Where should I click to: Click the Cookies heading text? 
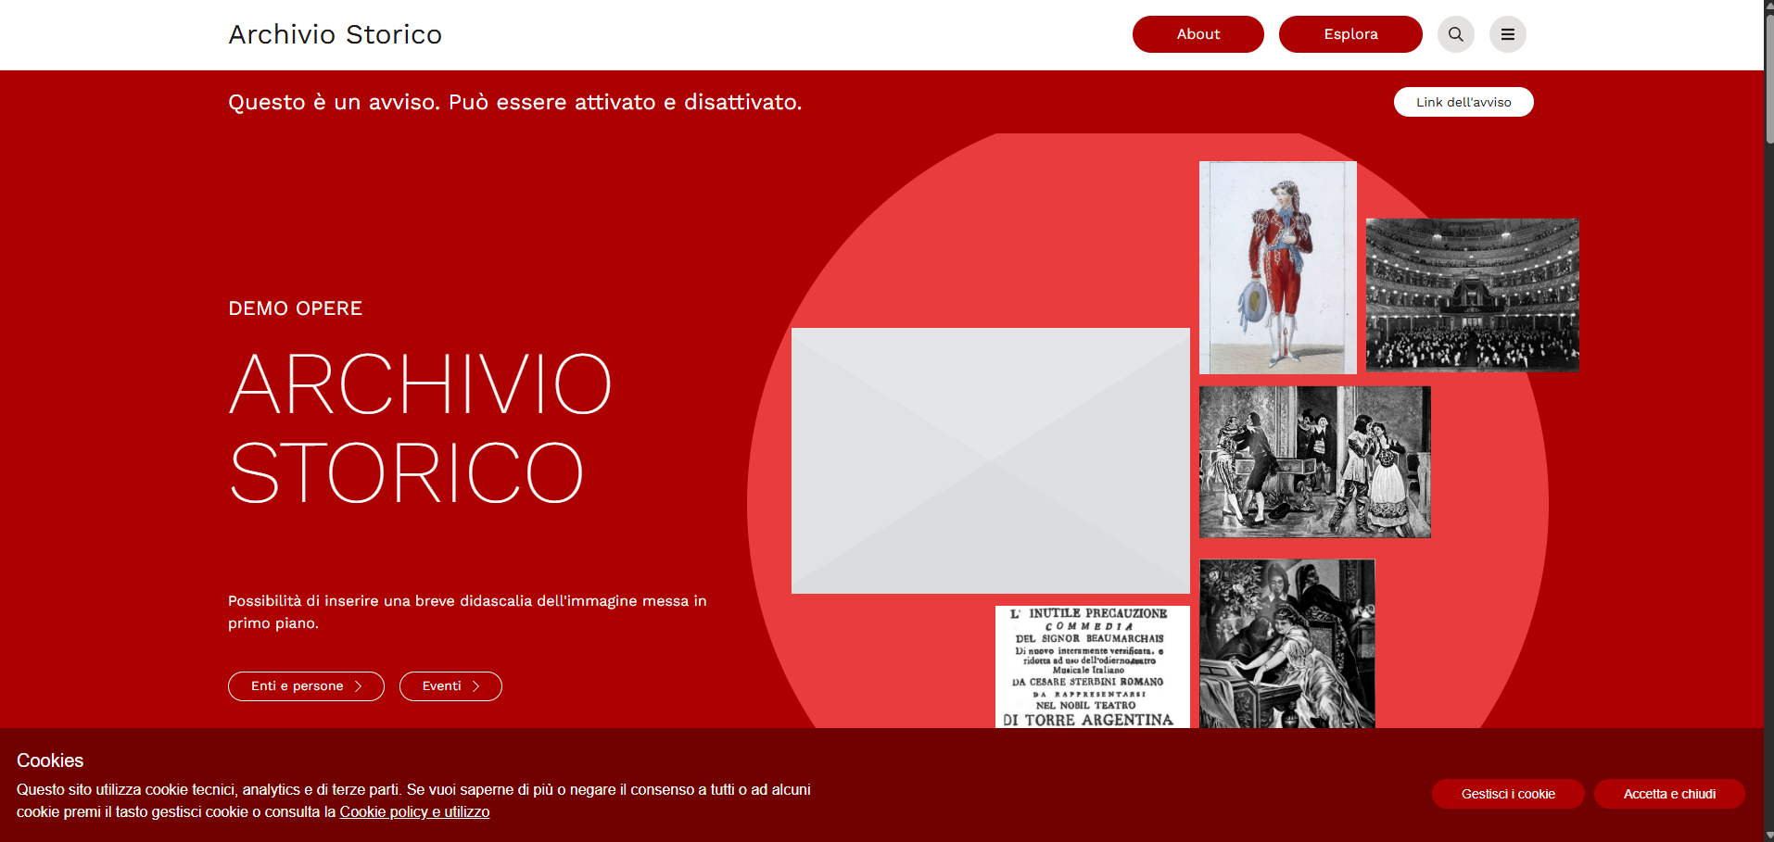(x=50, y=760)
